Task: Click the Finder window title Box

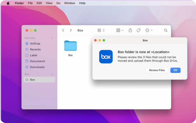Action: tap(80, 30)
